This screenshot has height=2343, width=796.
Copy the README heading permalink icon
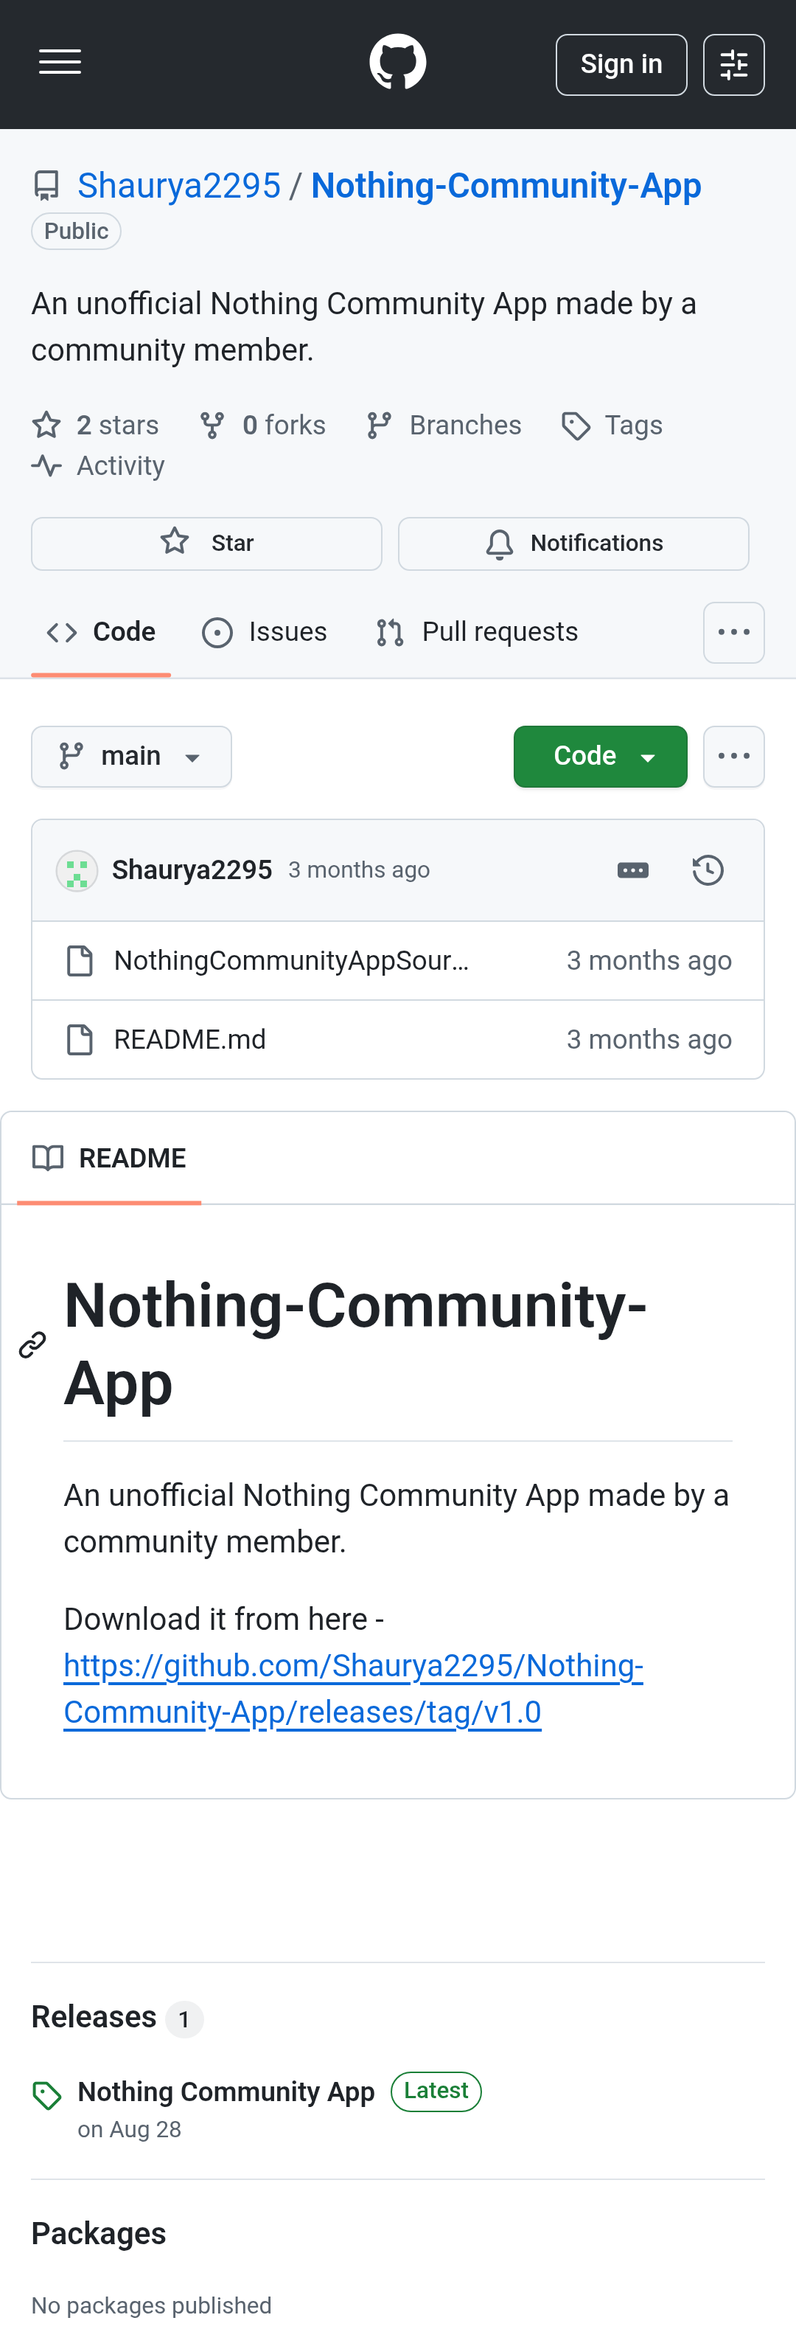coord(32,1344)
